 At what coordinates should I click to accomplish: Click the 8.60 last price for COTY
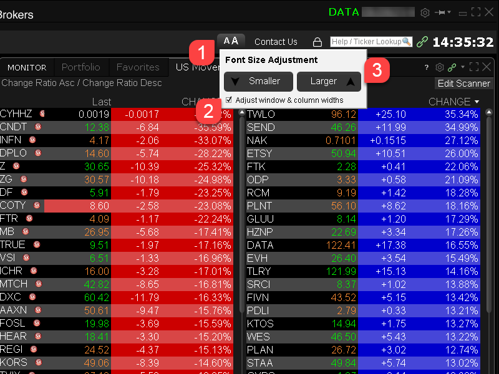click(99, 206)
